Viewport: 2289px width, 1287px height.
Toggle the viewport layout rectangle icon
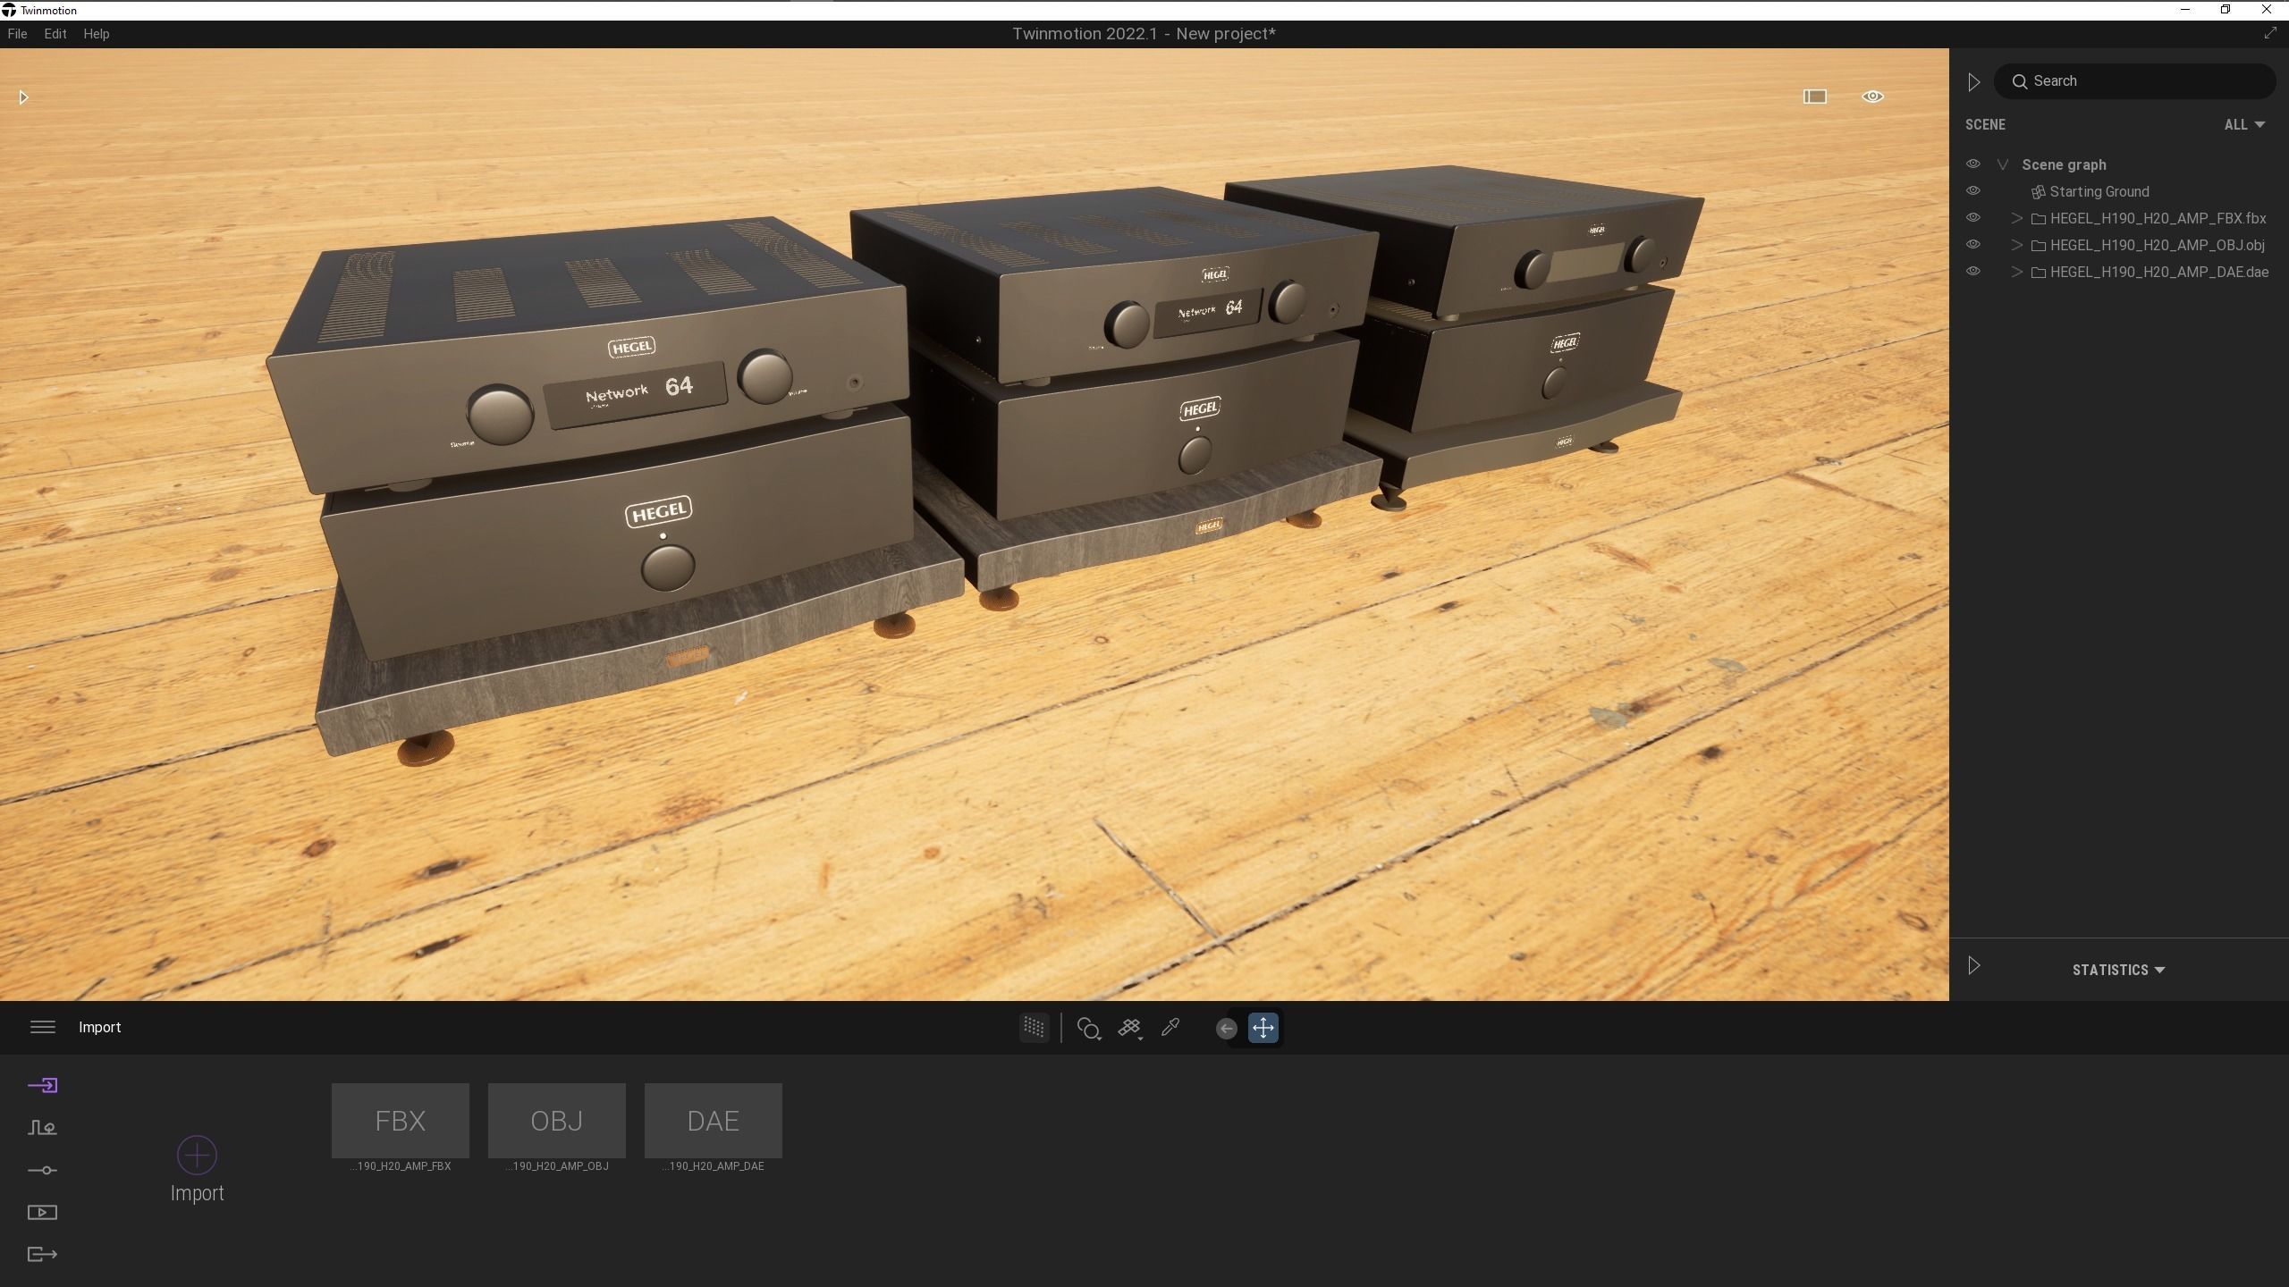pyautogui.click(x=1814, y=97)
